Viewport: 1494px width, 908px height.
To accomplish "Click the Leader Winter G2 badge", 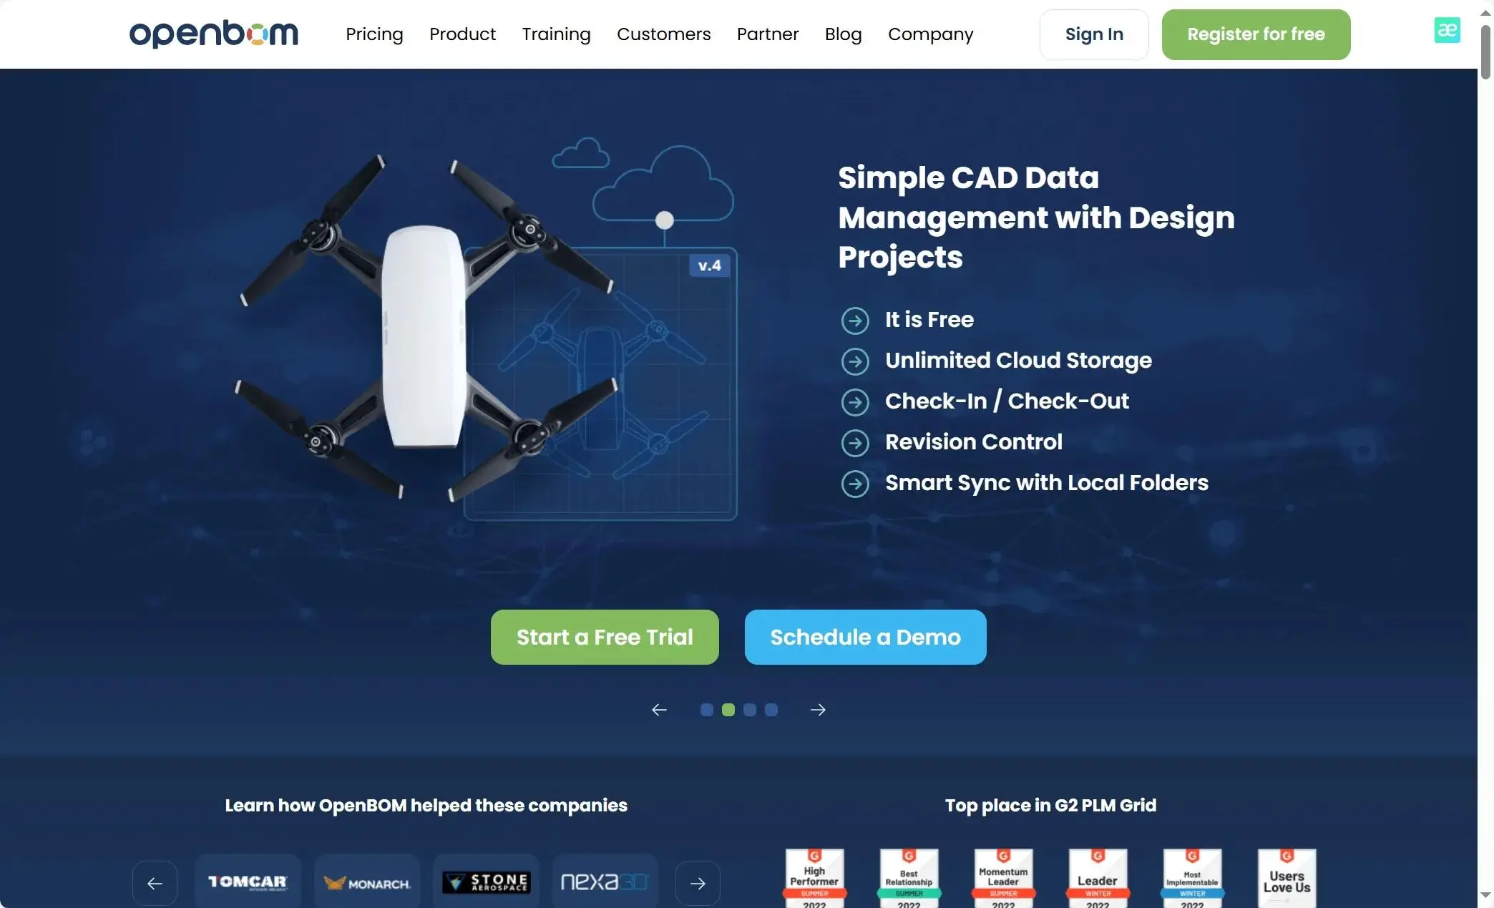I will (x=1098, y=878).
